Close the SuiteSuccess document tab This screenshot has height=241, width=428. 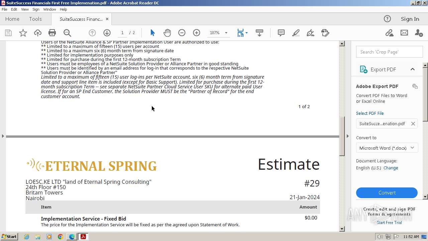(107, 19)
